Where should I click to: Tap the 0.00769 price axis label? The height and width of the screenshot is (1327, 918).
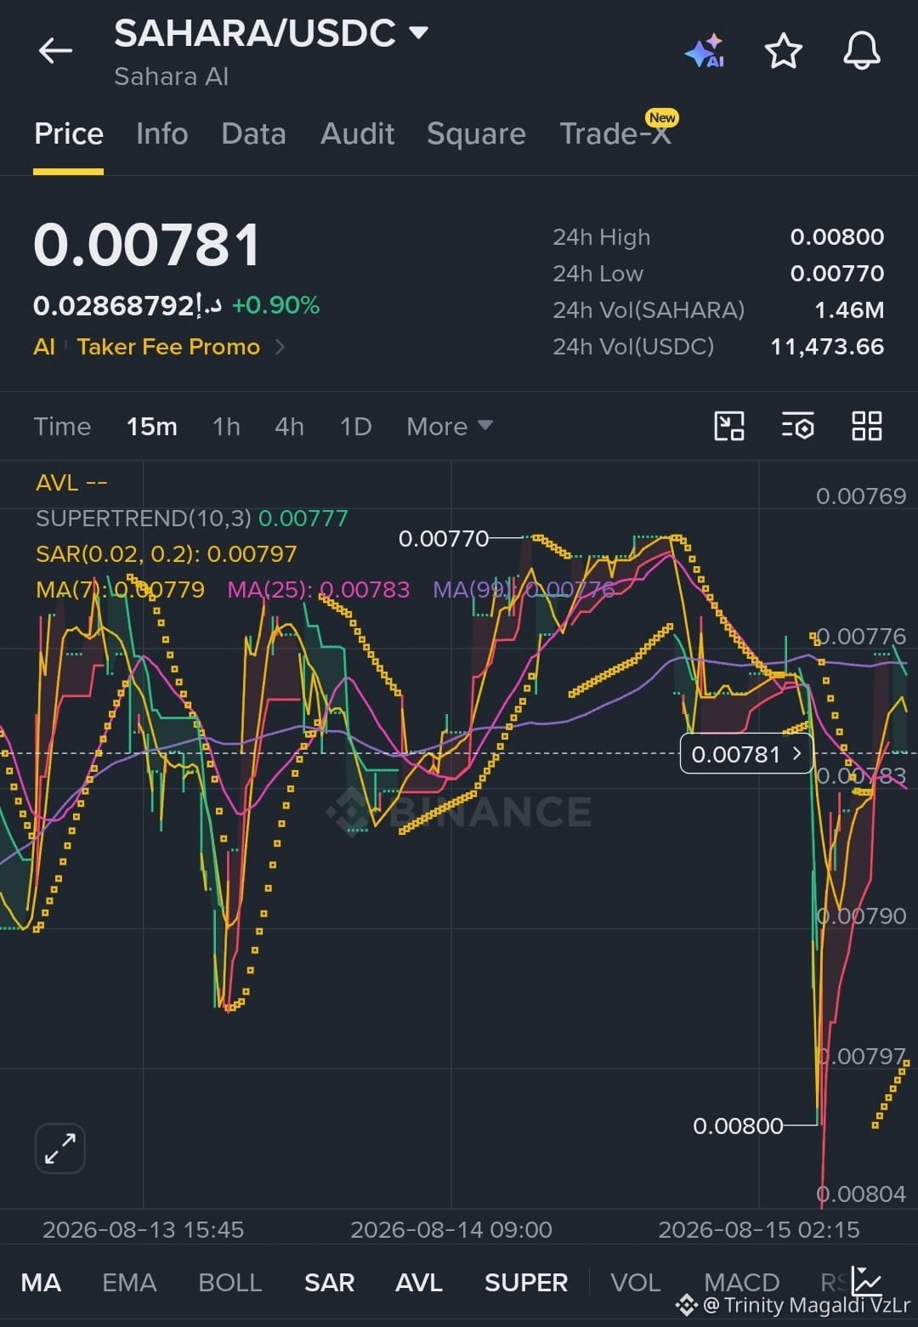click(861, 496)
